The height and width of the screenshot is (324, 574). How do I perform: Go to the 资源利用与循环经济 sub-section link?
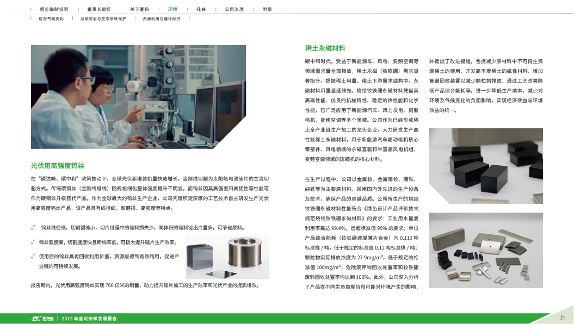(161, 18)
